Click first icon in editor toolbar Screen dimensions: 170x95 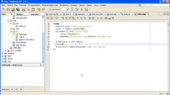tap(48, 18)
